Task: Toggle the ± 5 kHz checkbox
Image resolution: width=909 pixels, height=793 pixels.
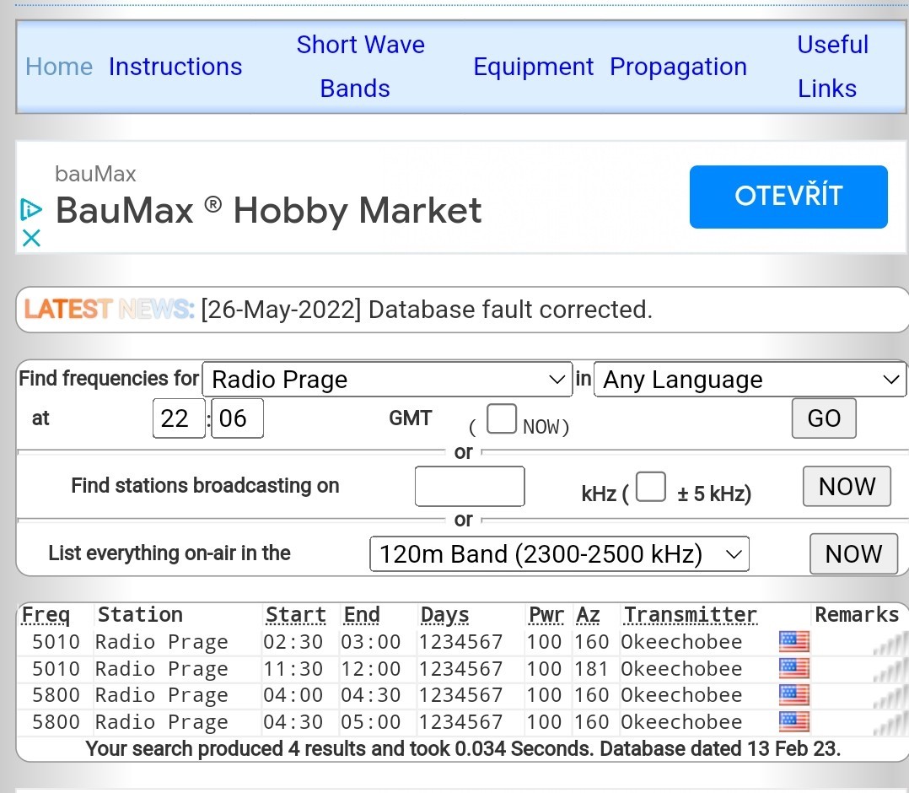Action: [x=650, y=487]
